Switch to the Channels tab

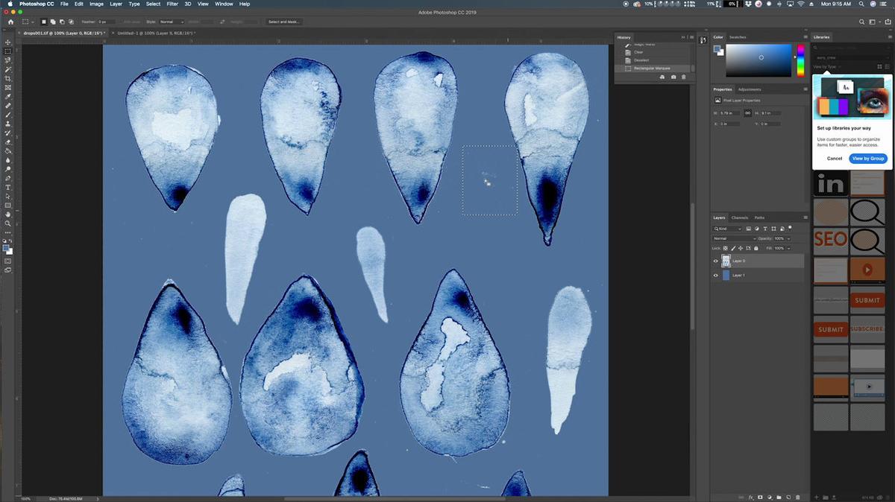[739, 217]
